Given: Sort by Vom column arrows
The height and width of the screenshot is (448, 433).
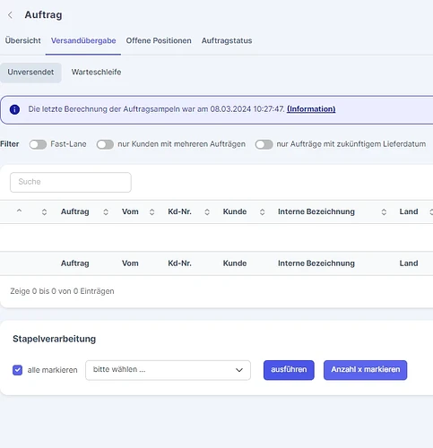Looking at the screenshot, I should pos(152,212).
